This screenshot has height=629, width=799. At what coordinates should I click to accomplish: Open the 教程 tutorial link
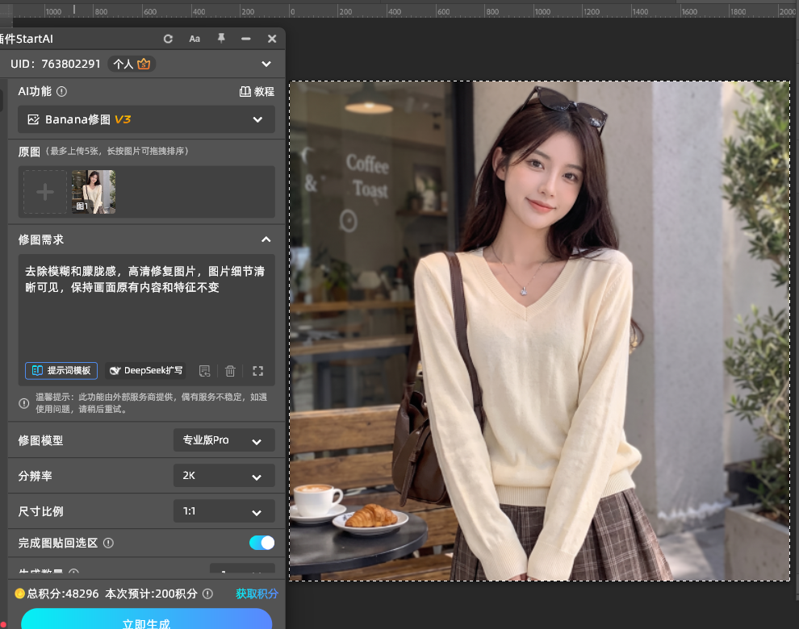point(257,92)
